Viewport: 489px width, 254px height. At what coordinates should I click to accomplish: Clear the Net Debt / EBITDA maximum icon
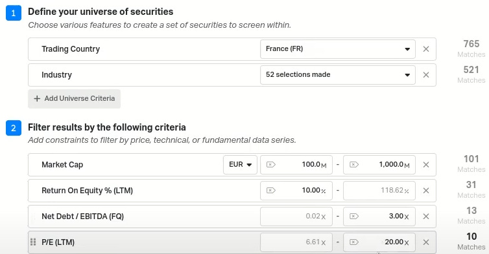[354, 217]
